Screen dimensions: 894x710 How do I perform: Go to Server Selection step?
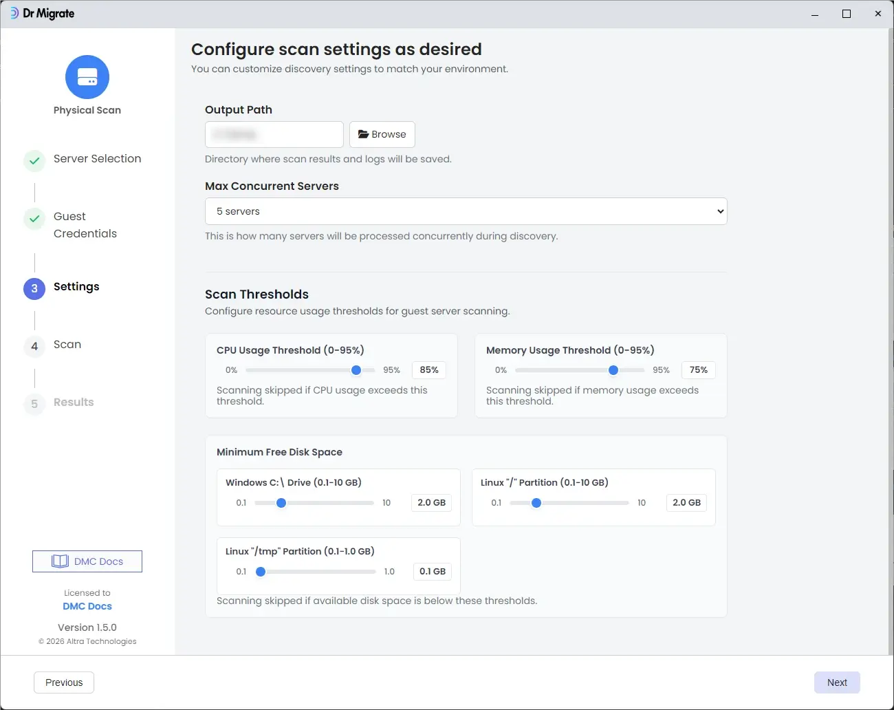[x=97, y=158]
